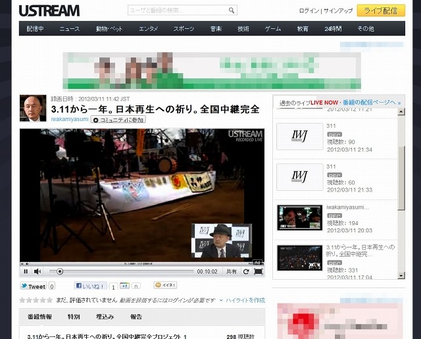421x339 pixels.
Task: Pause the video with the pause button
Action: coord(26,271)
